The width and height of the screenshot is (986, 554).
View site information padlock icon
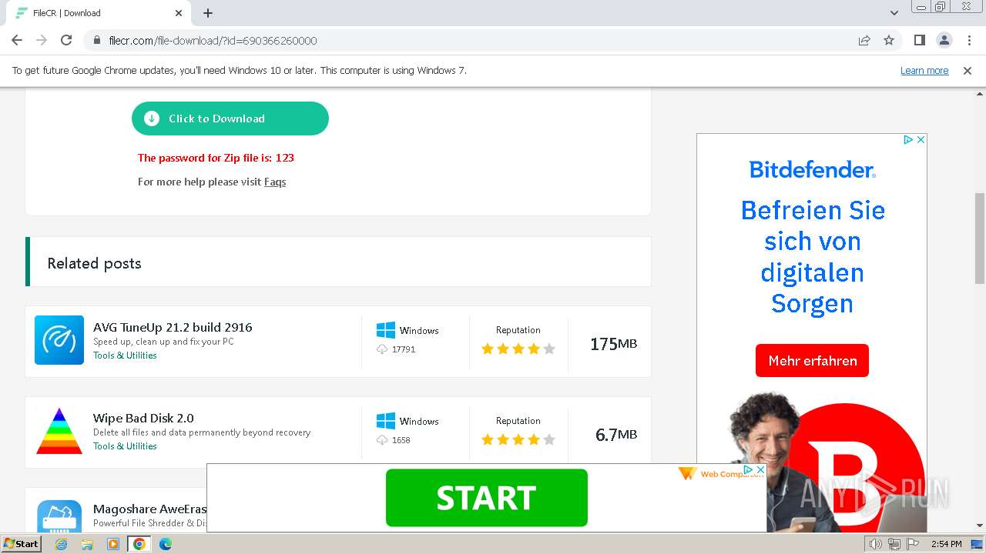[x=96, y=40]
